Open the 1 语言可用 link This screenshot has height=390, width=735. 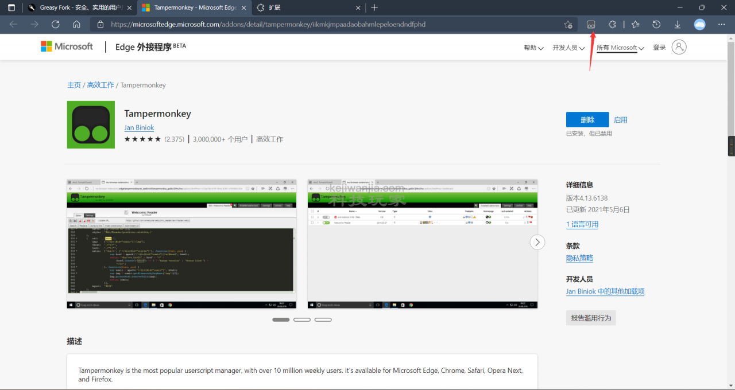[x=582, y=224]
